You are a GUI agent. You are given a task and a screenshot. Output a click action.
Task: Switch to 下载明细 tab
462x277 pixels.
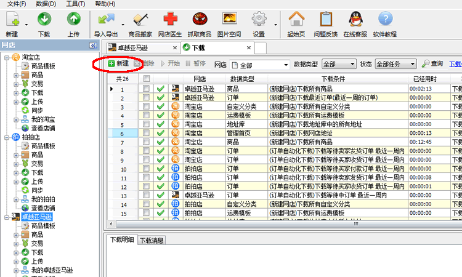click(122, 240)
